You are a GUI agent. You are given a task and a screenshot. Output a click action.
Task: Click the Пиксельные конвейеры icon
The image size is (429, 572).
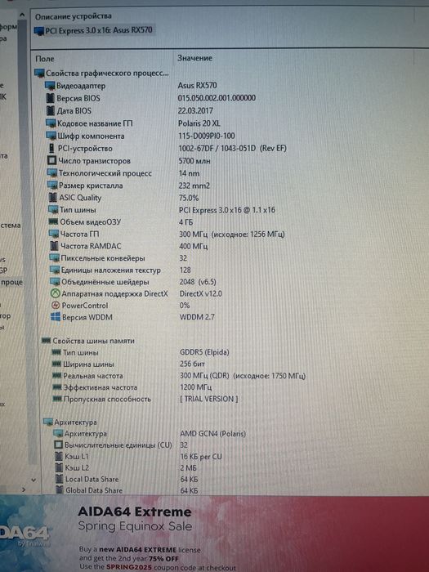point(55,258)
